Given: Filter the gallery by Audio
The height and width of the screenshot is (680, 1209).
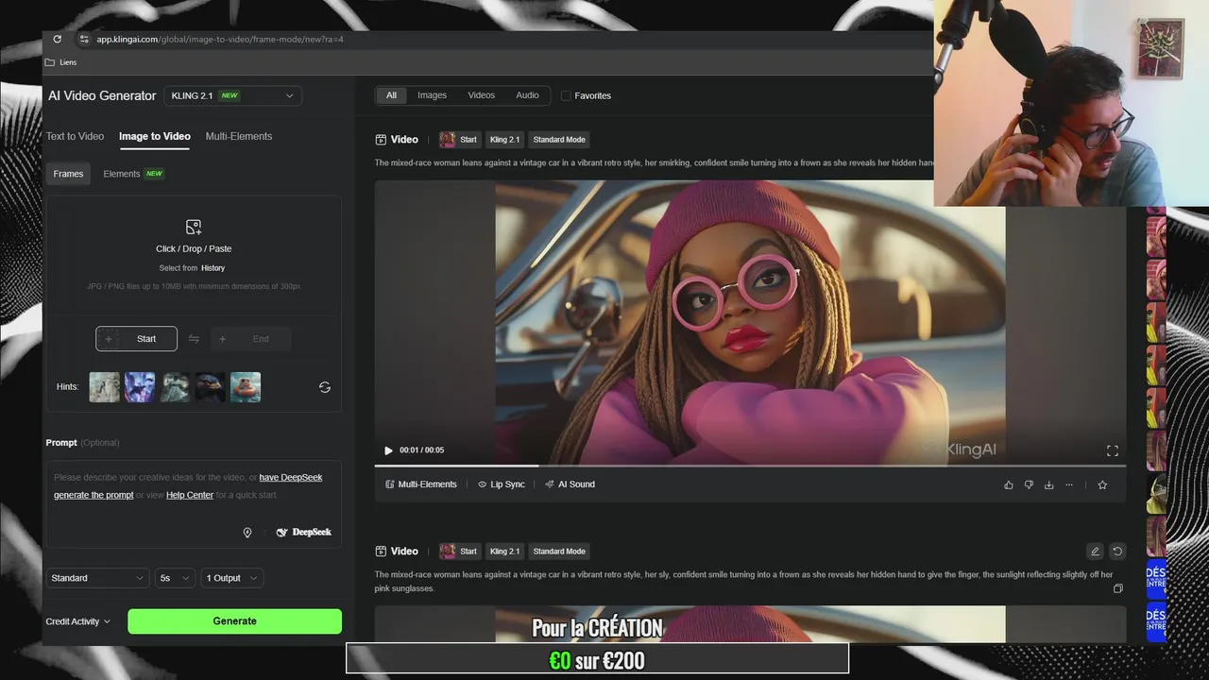Looking at the screenshot, I should point(527,95).
